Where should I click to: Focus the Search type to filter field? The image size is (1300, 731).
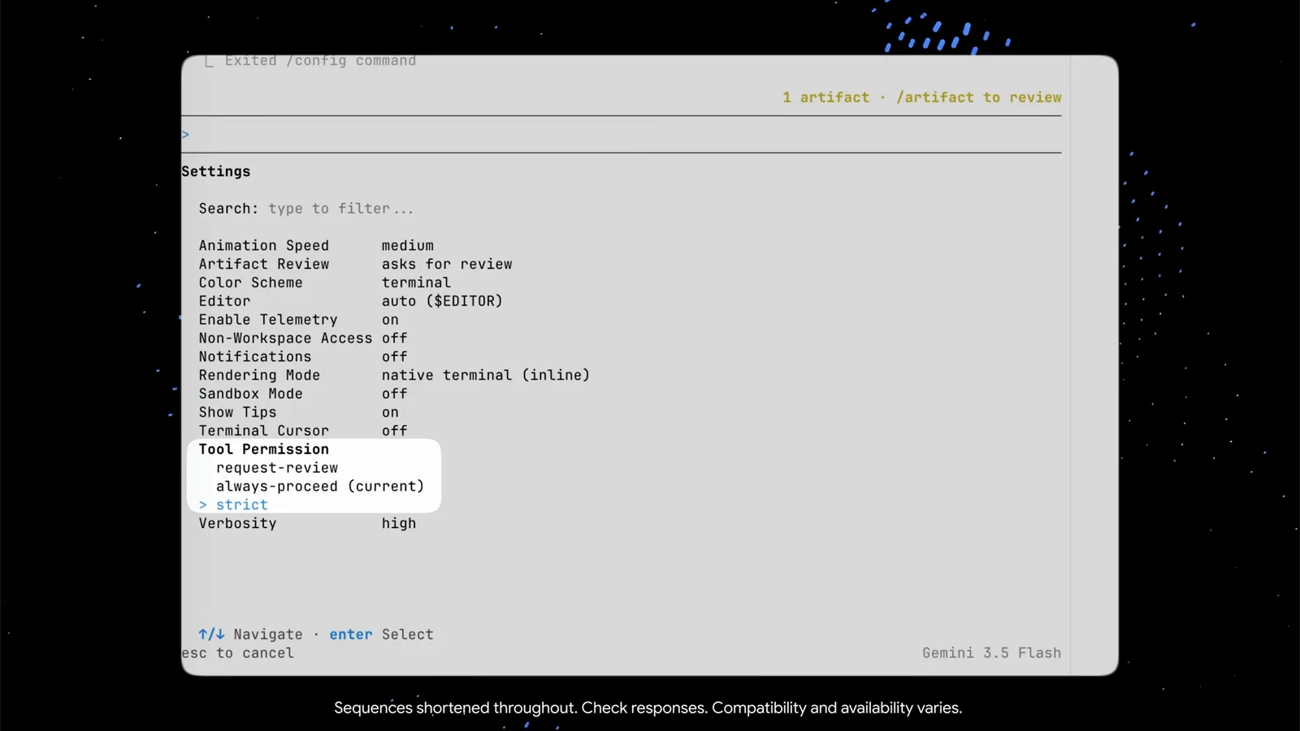[306, 209]
